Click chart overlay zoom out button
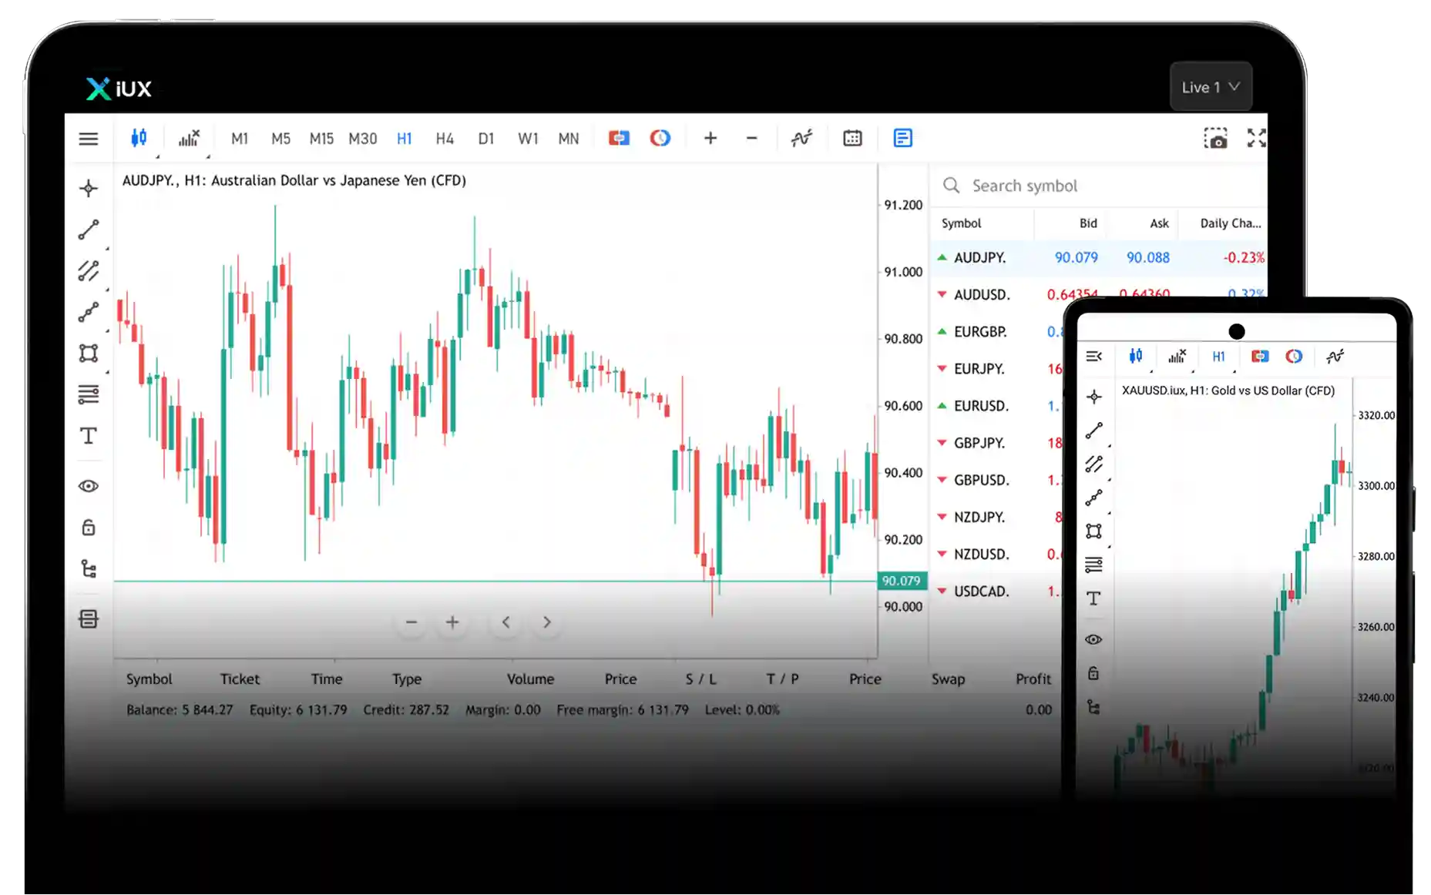1431x895 pixels. [411, 622]
